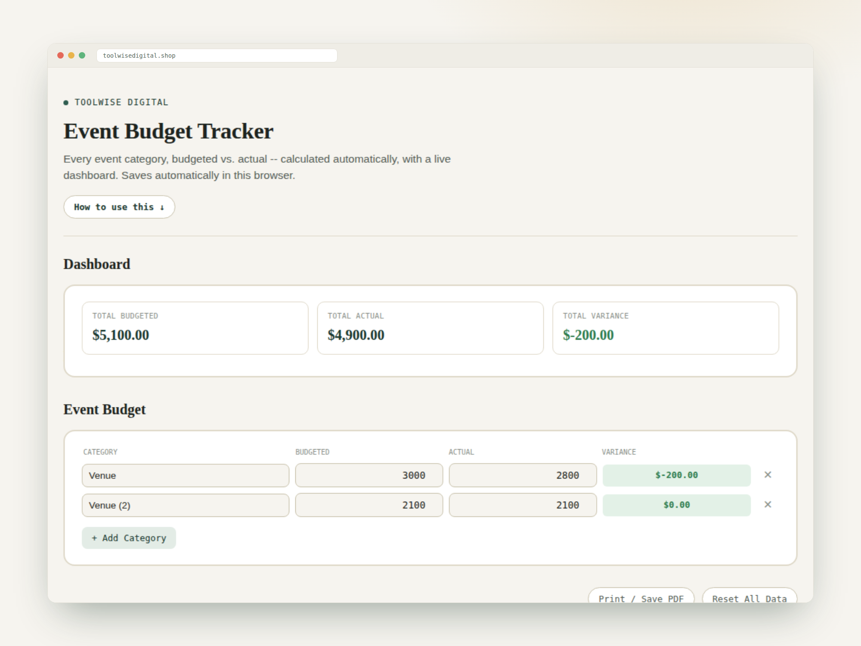Add a new budget category

pyautogui.click(x=129, y=538)
